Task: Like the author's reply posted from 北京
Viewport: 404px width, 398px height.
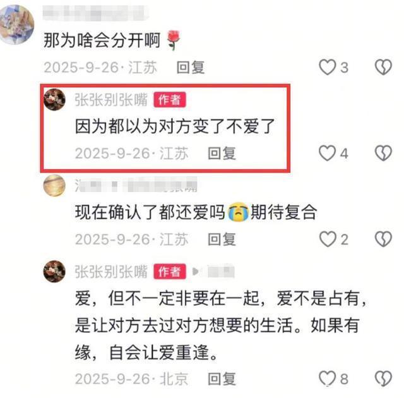Action: (327, 378)
